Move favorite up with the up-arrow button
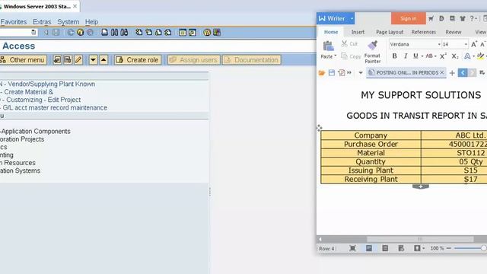This screenshot has width=487, height=274. click(103, 59)
